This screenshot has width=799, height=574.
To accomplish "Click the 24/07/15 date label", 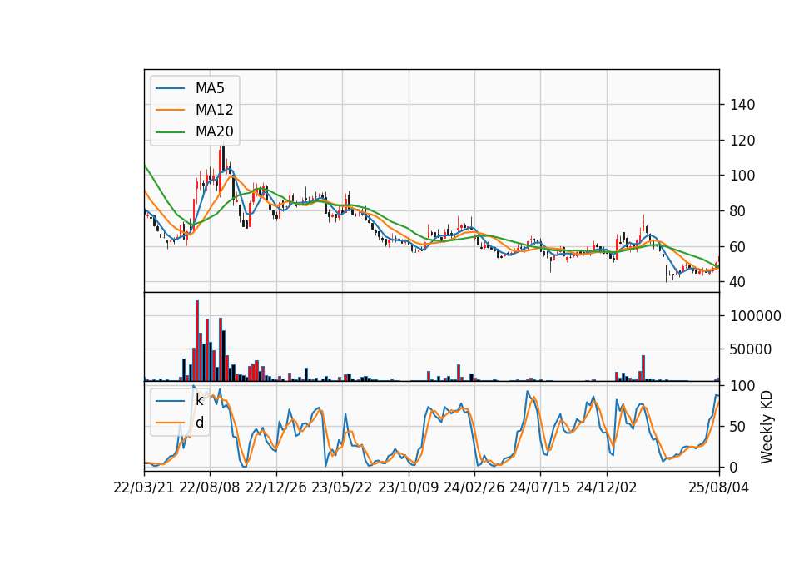I will pyautogui.click(x=539, y=487).
